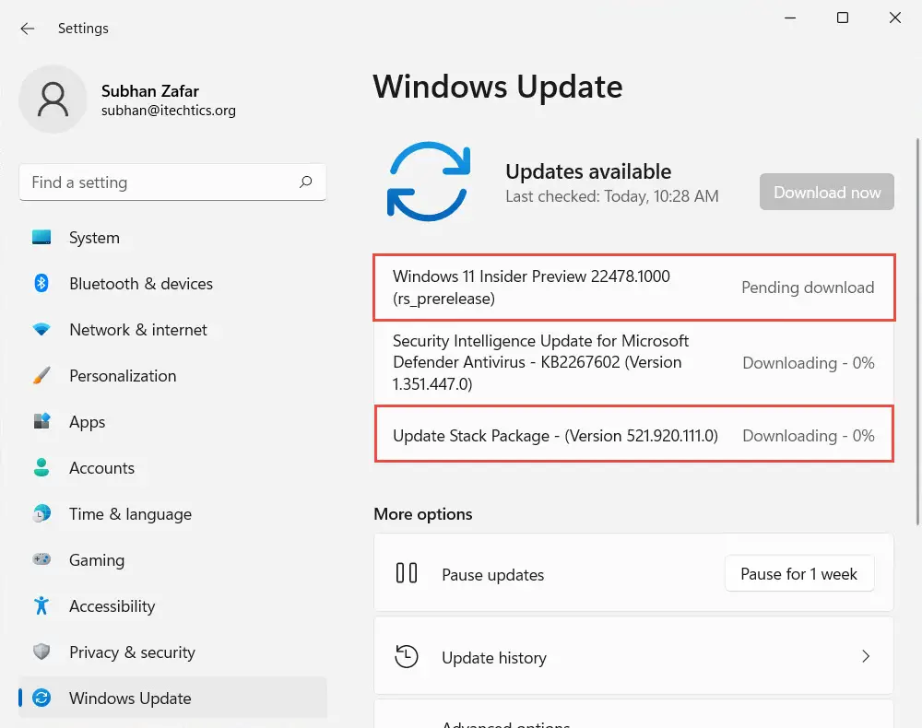Image resolution: width=922 pixels, height=728 pixels.
Task: Expand Update history with its chevron
Action: coord(866,656)
